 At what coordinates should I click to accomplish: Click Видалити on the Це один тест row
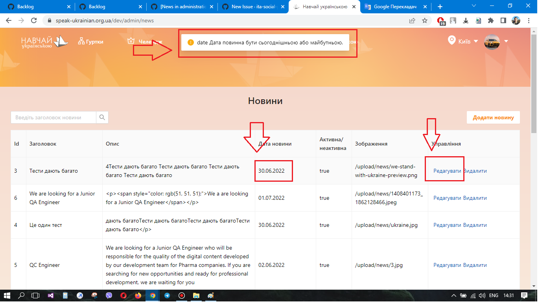click(x=475, y=225)
